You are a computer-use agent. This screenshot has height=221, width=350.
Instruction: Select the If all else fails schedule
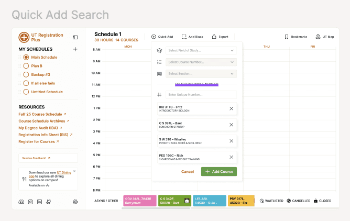(x=26, y=83)
